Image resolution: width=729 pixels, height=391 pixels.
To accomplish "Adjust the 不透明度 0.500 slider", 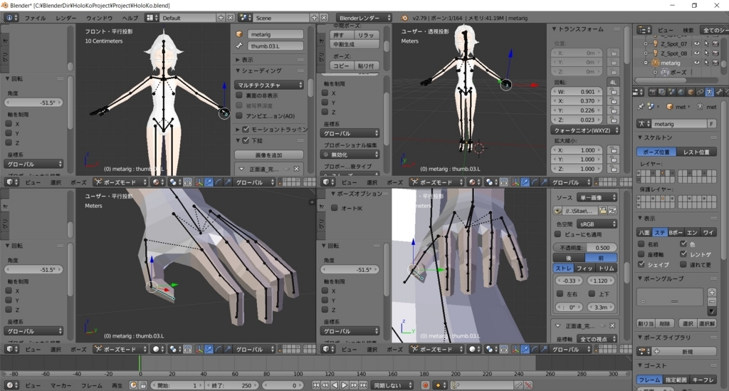I will [585, 248].
